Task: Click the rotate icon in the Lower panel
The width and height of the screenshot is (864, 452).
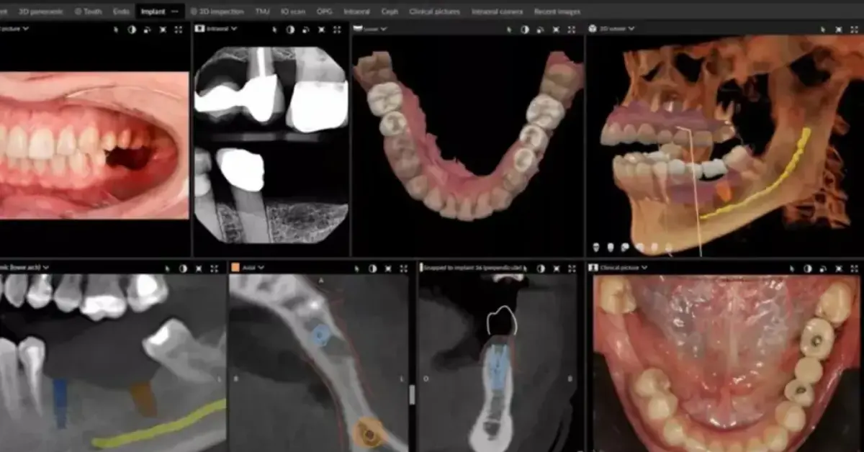Action: (x=539, y=30)
